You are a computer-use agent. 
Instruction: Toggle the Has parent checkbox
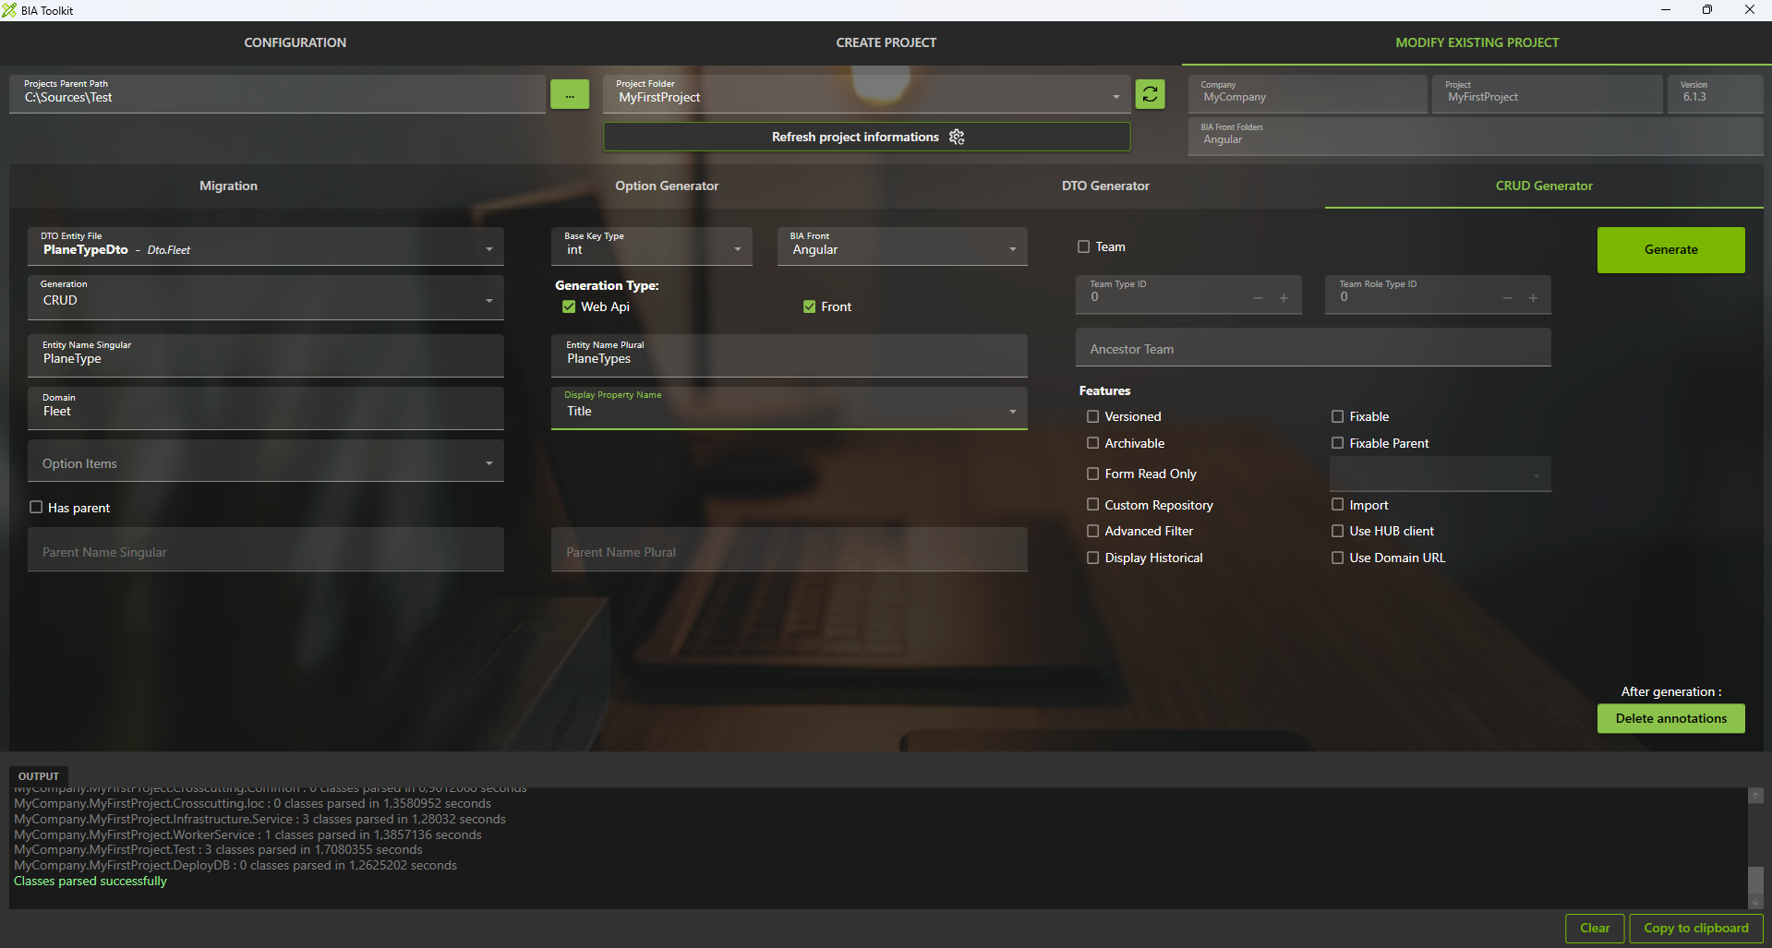(36, 507)
